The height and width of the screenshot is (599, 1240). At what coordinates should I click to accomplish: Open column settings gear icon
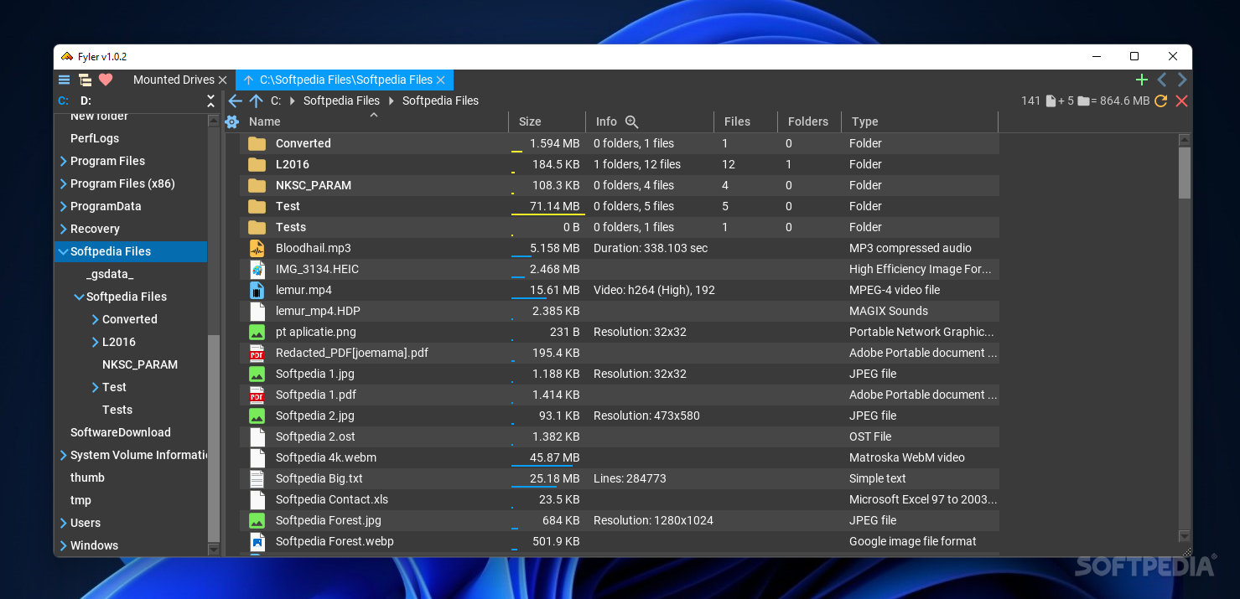[232, 121]
